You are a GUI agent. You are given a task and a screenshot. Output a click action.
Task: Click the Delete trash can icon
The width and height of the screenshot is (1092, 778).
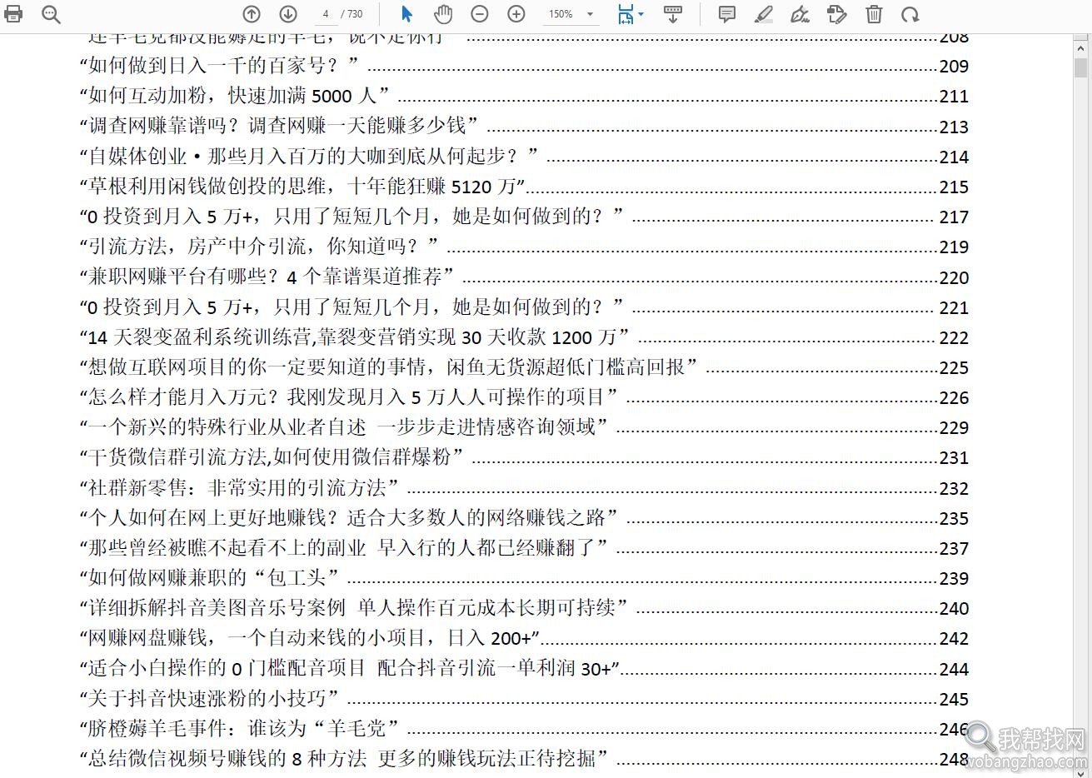873,13
